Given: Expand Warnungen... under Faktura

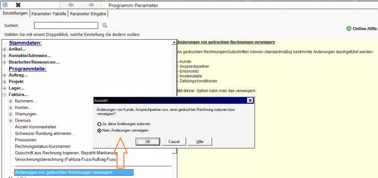Looking at the screenshot, I should click(10, 114).
